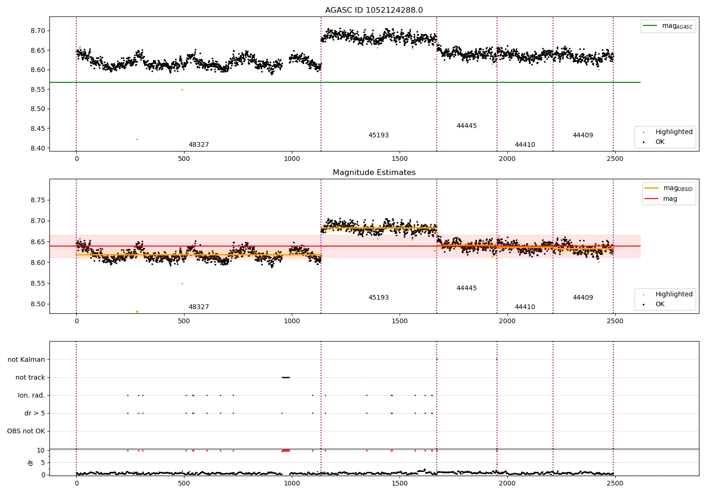This screenshot has height=494, width=706.
Task: Click OBSID label 44445 in AGASC plot
Action: click(466, 126)
